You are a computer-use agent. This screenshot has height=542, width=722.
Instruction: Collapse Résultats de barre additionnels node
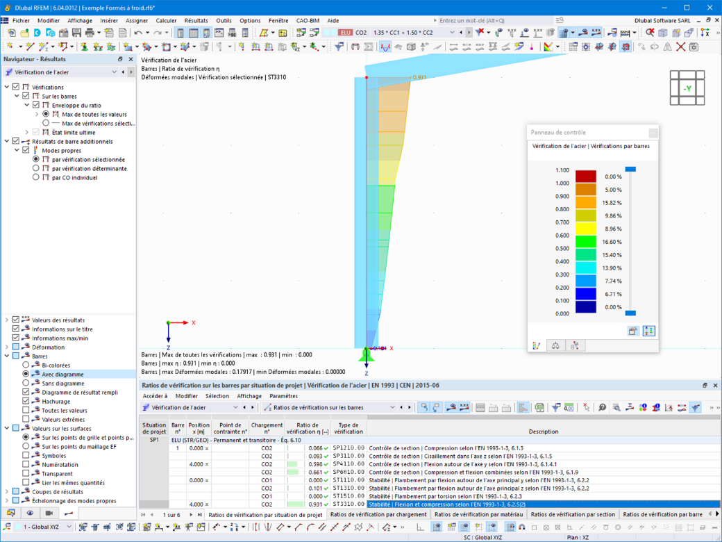(7, 141)
